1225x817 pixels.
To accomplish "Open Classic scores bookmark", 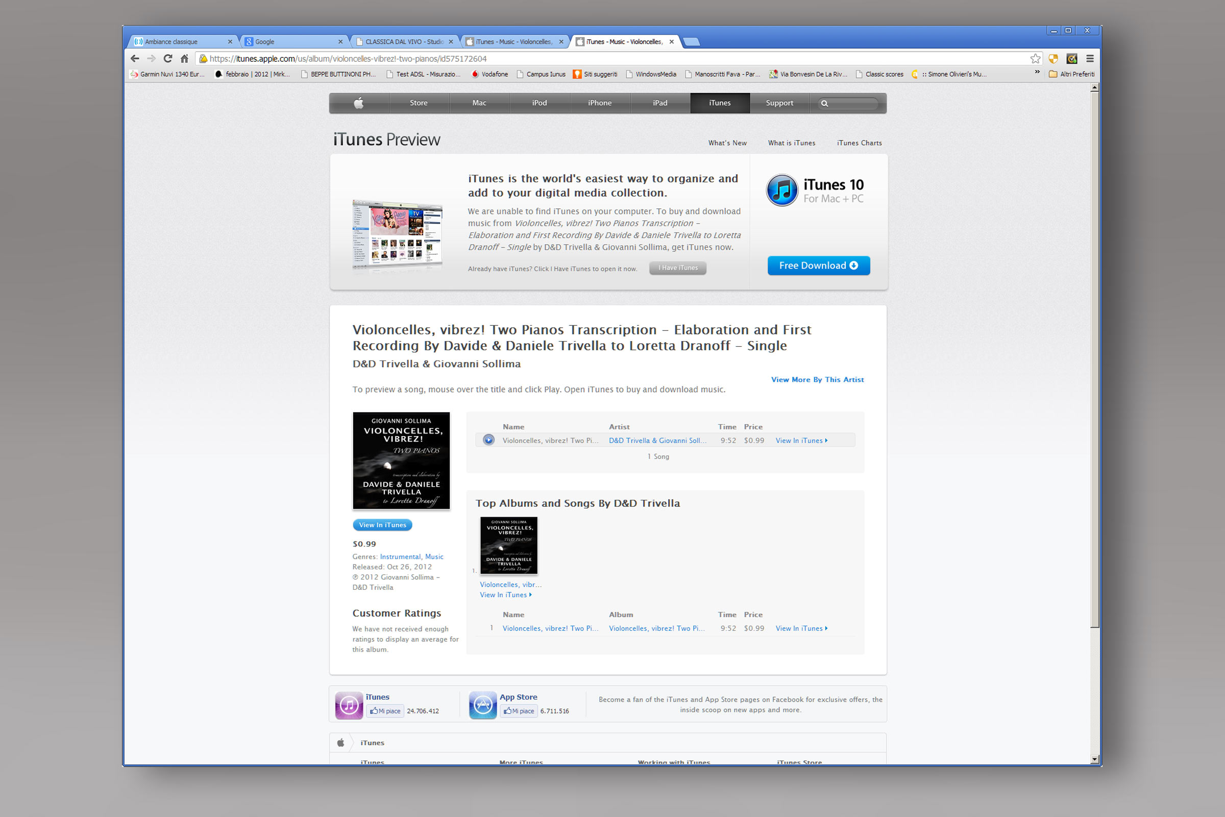I will [879, 74].
